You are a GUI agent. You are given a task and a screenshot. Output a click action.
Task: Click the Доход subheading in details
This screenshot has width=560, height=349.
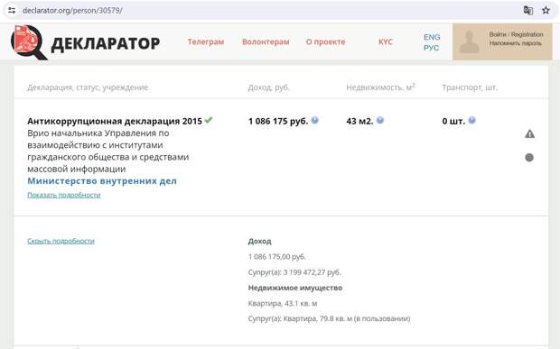pyautogui.click(x=259, y=242)
